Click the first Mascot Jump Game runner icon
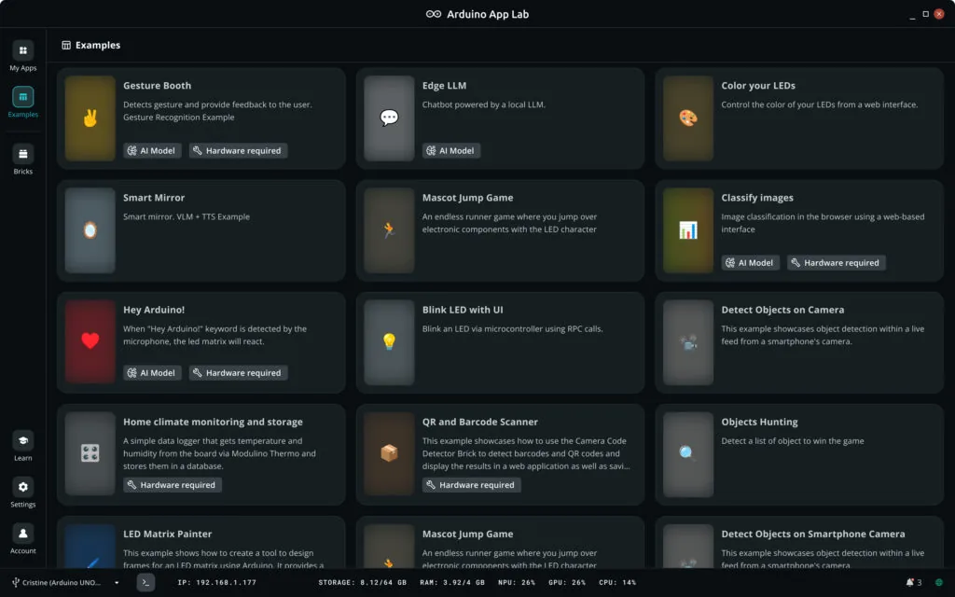 pos(389,230)
